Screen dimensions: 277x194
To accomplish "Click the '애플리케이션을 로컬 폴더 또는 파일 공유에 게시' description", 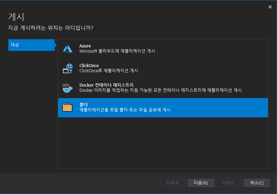I will [x=125, y=110].
